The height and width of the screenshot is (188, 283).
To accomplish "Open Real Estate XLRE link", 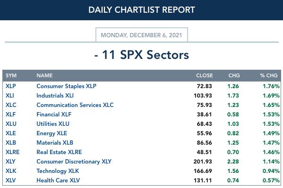I will pos(59,152).
